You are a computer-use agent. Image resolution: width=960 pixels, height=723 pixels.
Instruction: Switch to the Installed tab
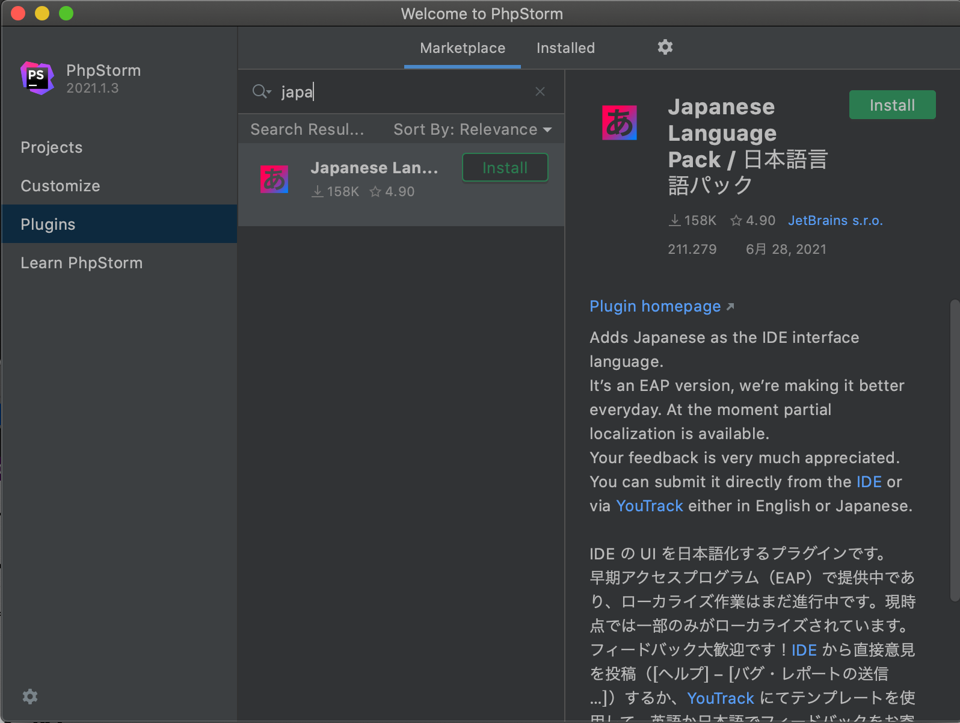coord(565,48)
